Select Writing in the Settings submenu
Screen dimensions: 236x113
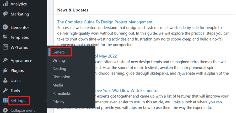click(58, 60)
